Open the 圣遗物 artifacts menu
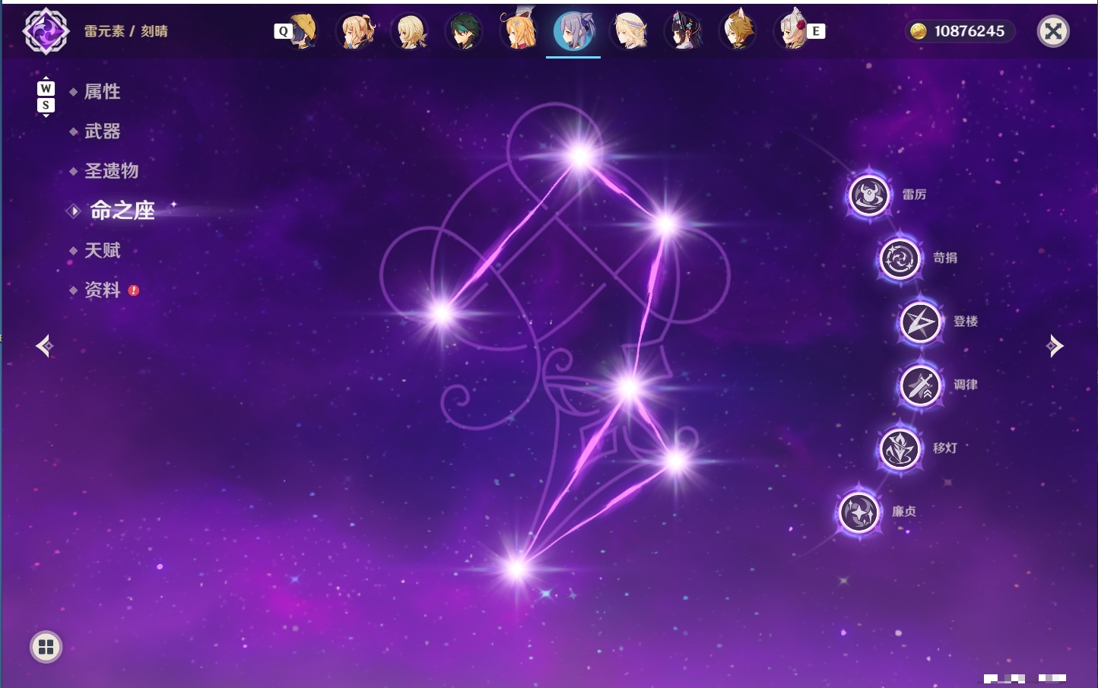This screenshot has width=1098, height=688. [111, 171]
